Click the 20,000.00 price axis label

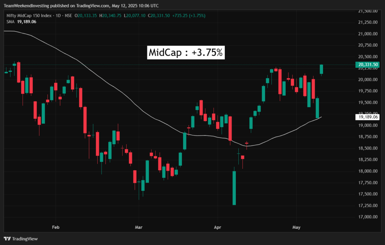[x=368, y=79]
